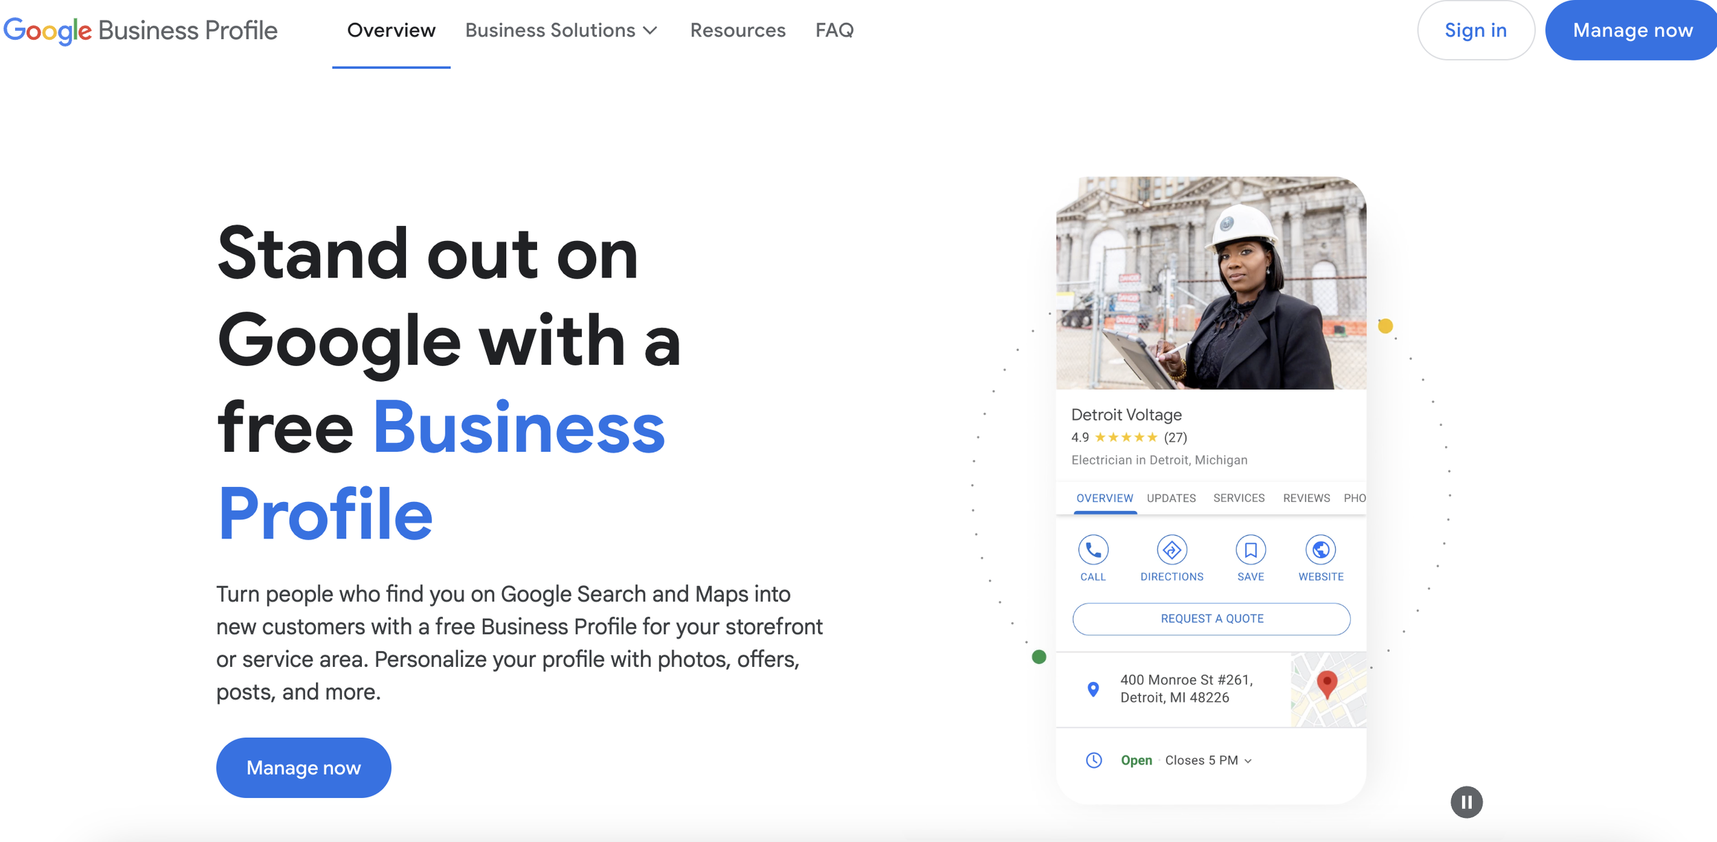Tap the Call phone icon
The width and height of the screenshot is (1717, 842).
[1093, 549]
